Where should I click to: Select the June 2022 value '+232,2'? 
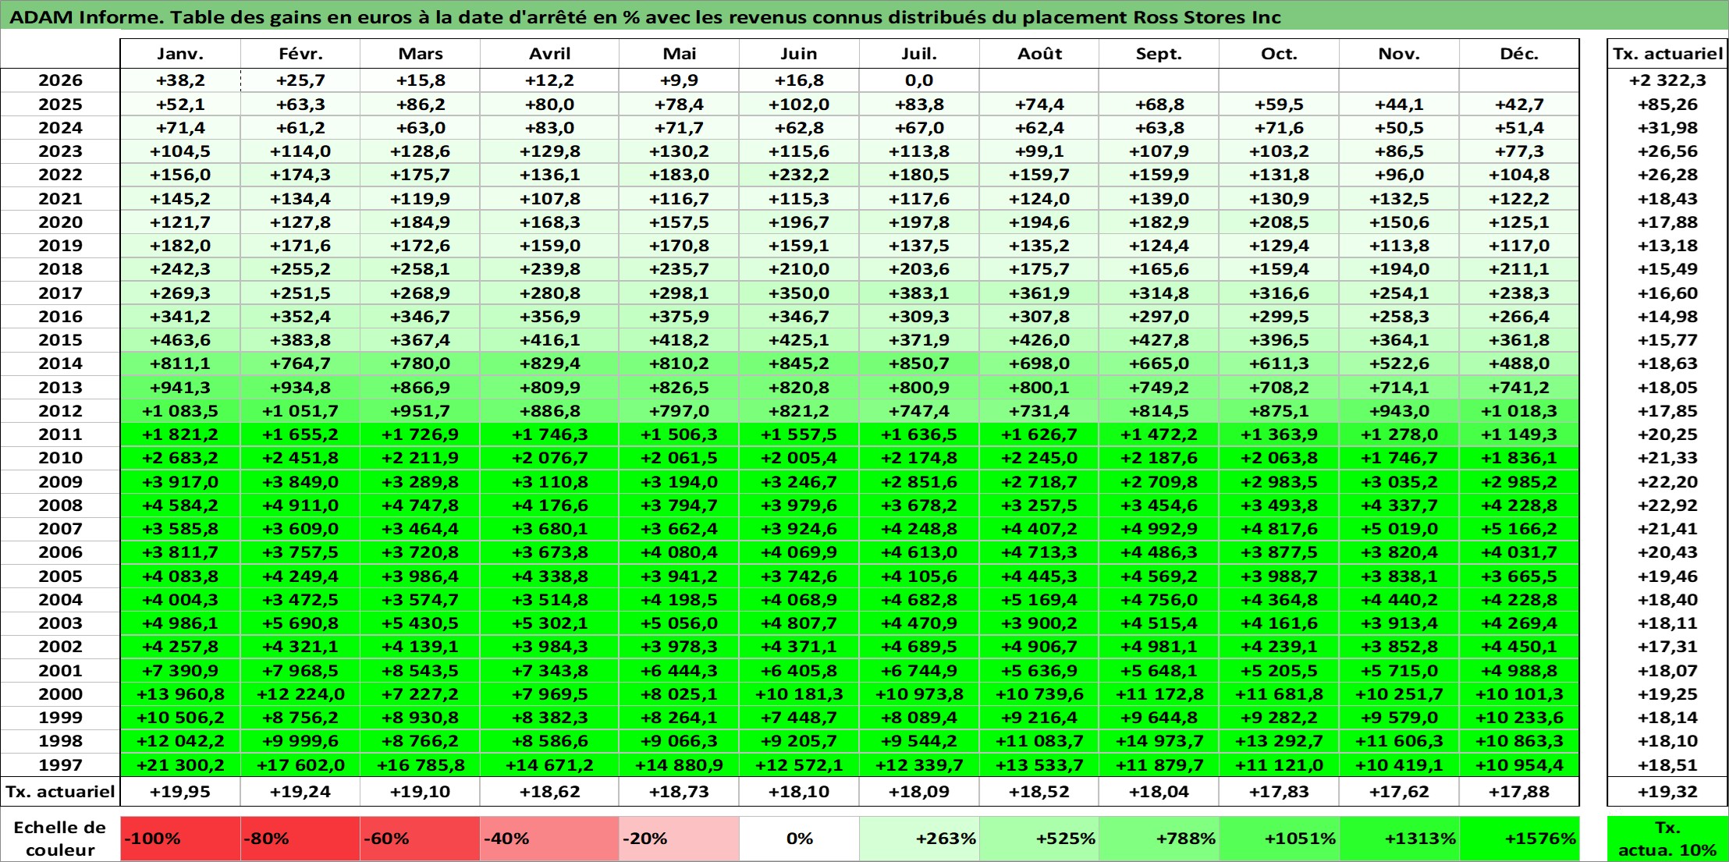point(799,175)
